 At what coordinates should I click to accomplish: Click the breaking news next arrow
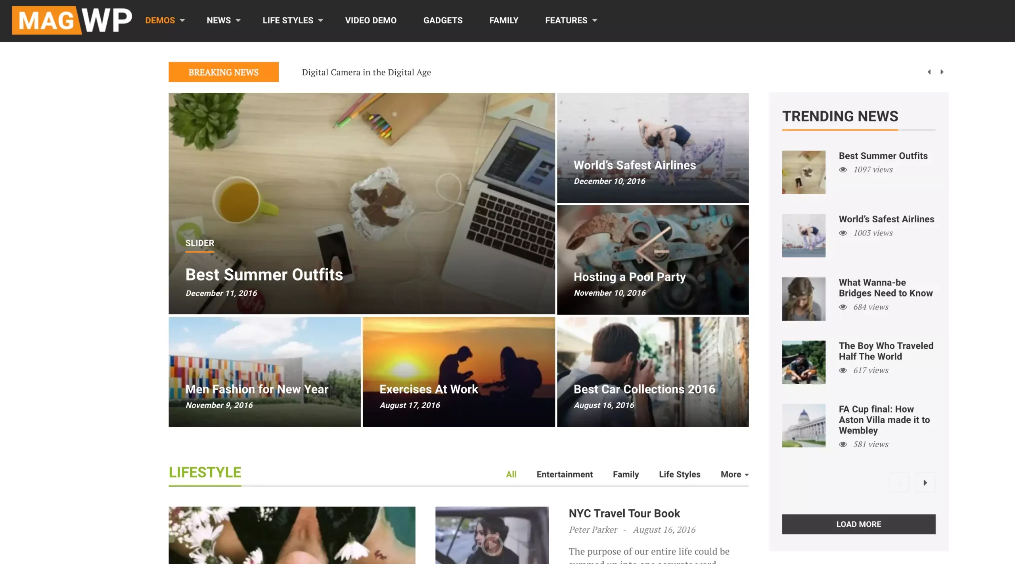point(942,72)
